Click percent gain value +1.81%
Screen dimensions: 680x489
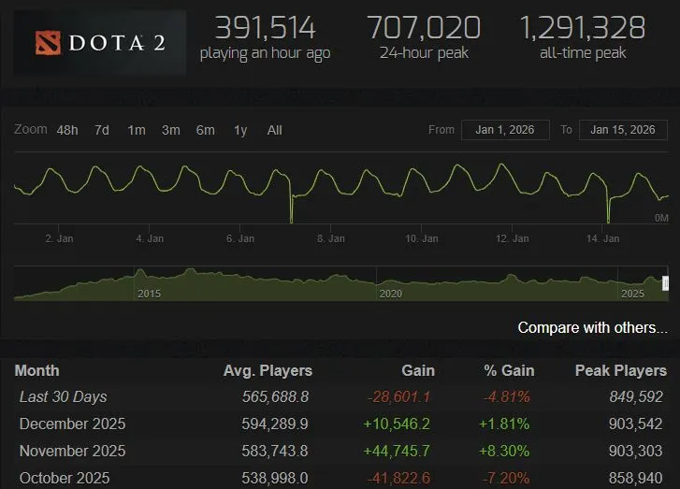tap(504, 424)
